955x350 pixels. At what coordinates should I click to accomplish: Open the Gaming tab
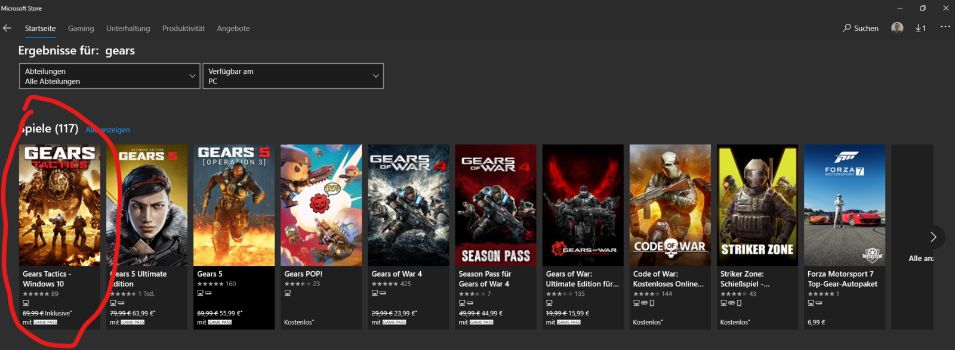tap(81, 28)
